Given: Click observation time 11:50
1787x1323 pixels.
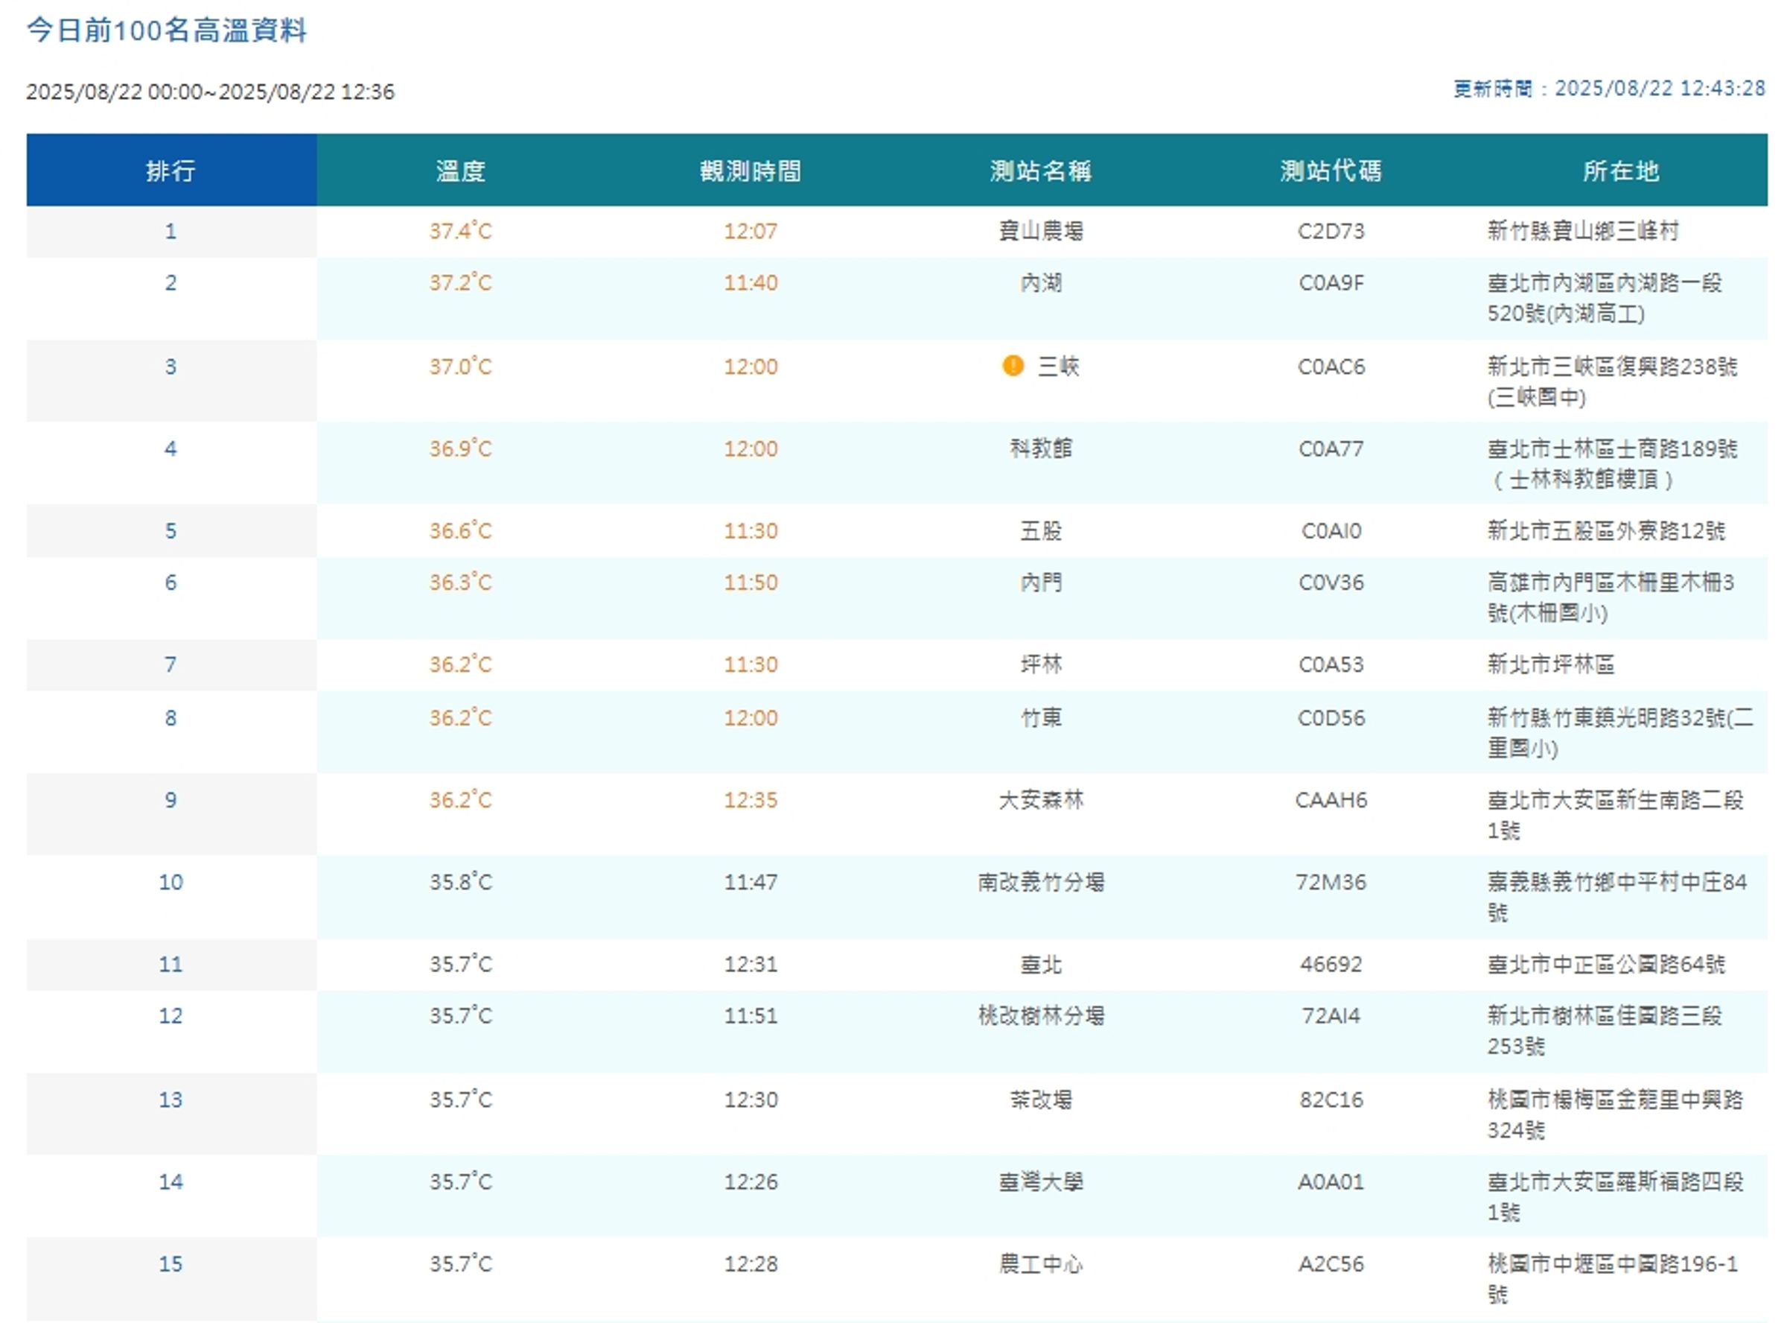Looking at the screenshot, I should coord(751,583).
